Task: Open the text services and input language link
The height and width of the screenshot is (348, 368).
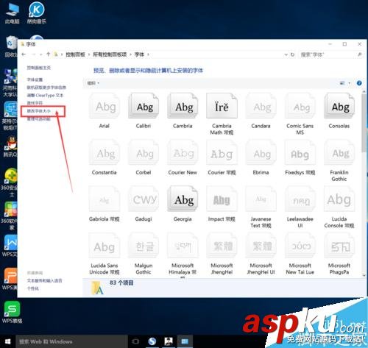Action: click(x=44, y=280)
